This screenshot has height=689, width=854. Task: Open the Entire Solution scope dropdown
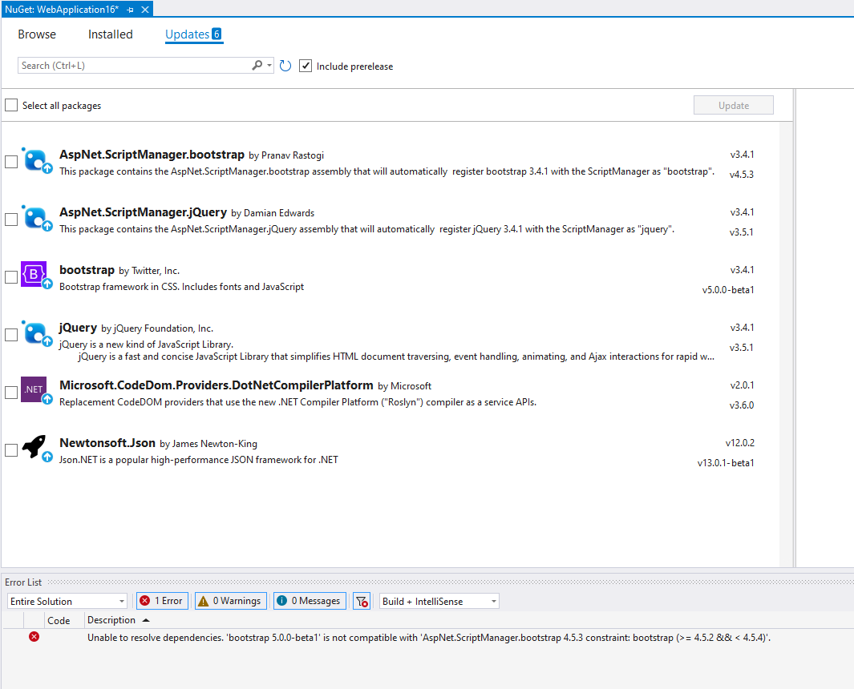coord(67,601)
